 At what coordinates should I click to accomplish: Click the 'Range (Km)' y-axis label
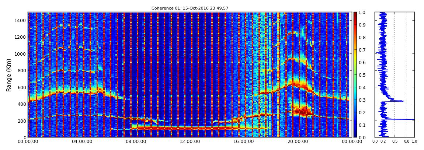point(8,75)
